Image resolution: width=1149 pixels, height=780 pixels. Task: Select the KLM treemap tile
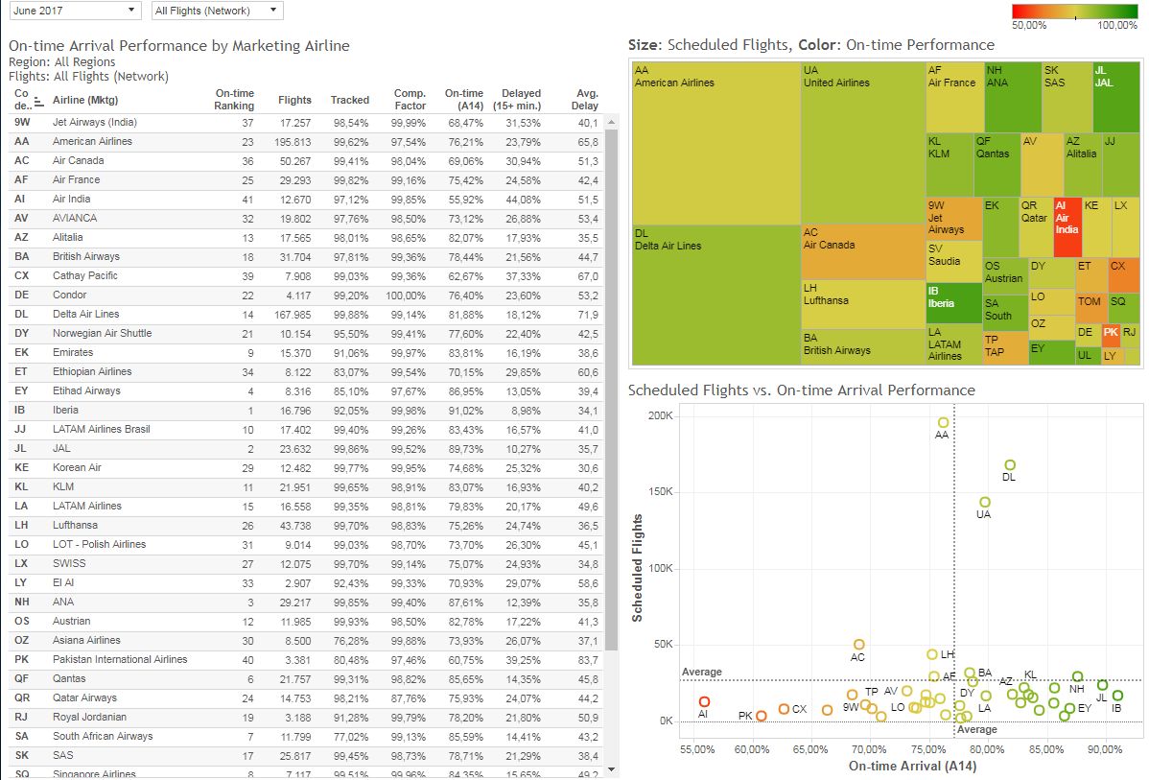(x=950, y=165)
